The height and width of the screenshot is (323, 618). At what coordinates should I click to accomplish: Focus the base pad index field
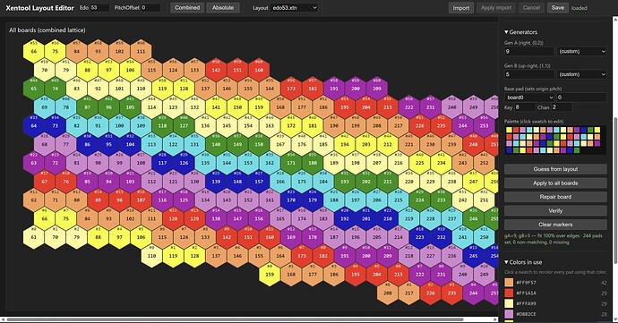[582, 98]
